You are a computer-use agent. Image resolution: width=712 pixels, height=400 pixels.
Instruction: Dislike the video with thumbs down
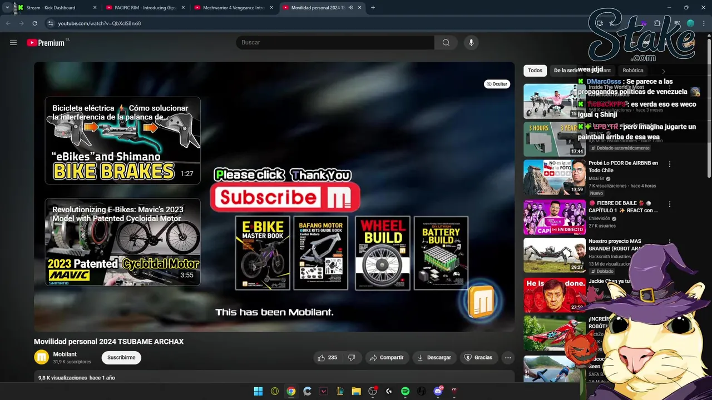click(x=352, y=358)
